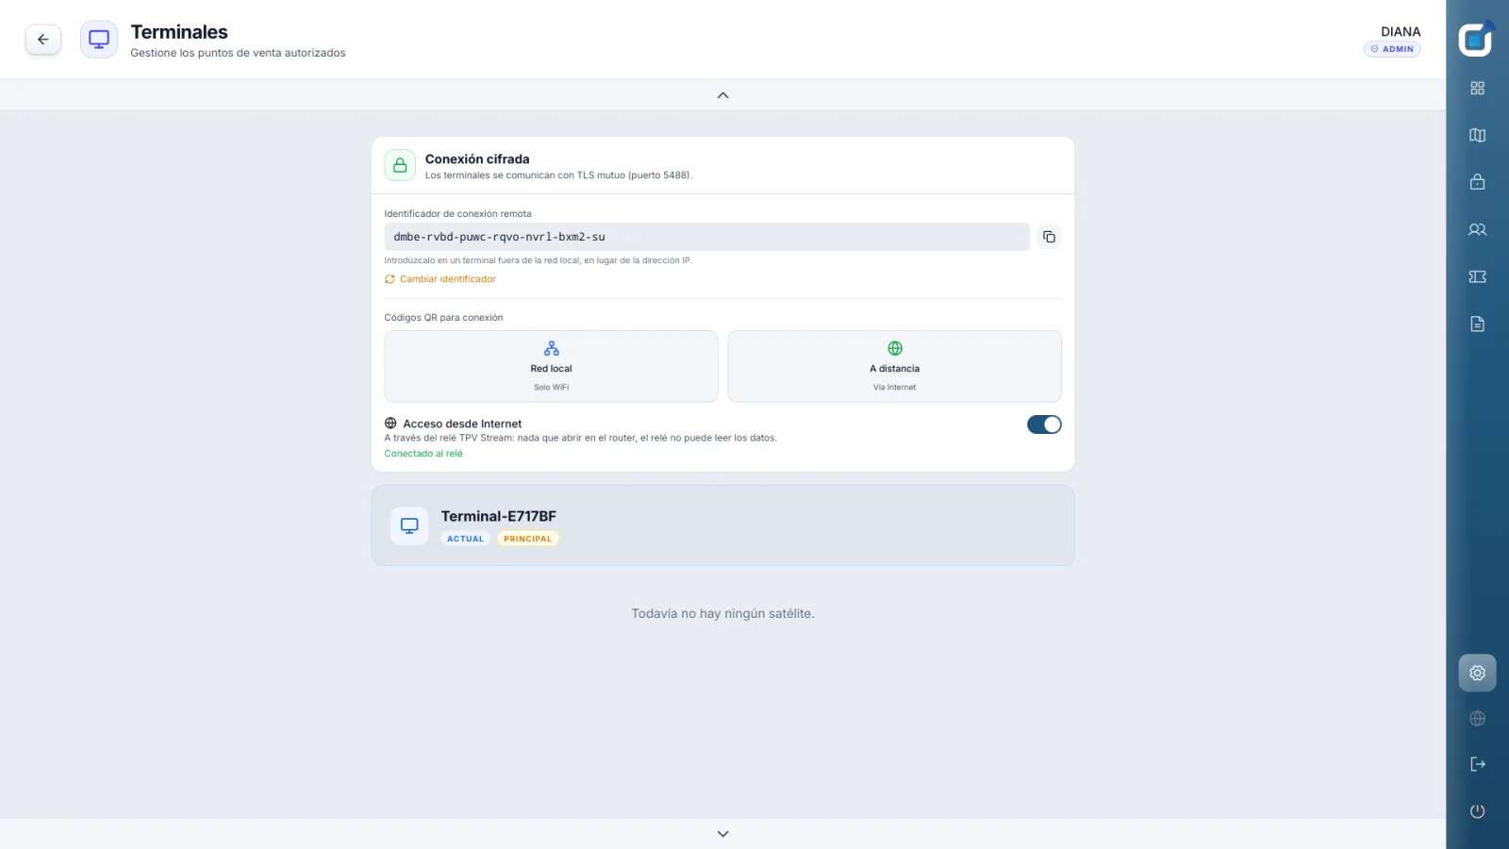Open the dashboard grid icon in sidebar

(1478, 88)
